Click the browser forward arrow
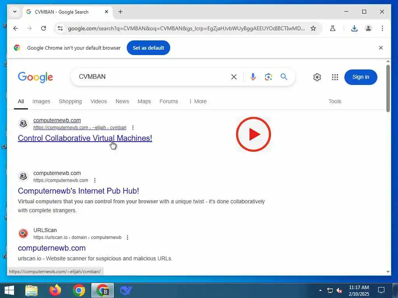Screen dimensions: 398x298 [30, 28]
